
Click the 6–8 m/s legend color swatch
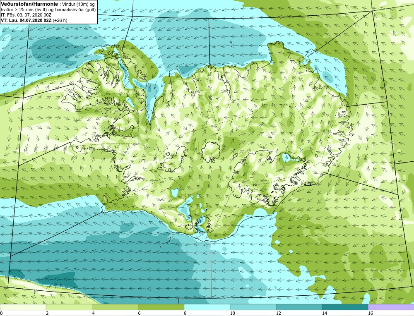[x=161, y=307]
